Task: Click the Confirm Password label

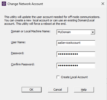Action: coord(23,64)
